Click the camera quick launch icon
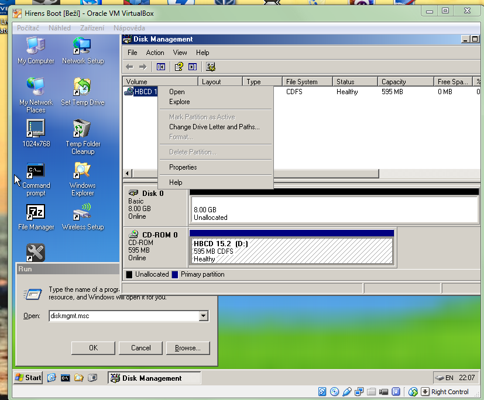 92,378
